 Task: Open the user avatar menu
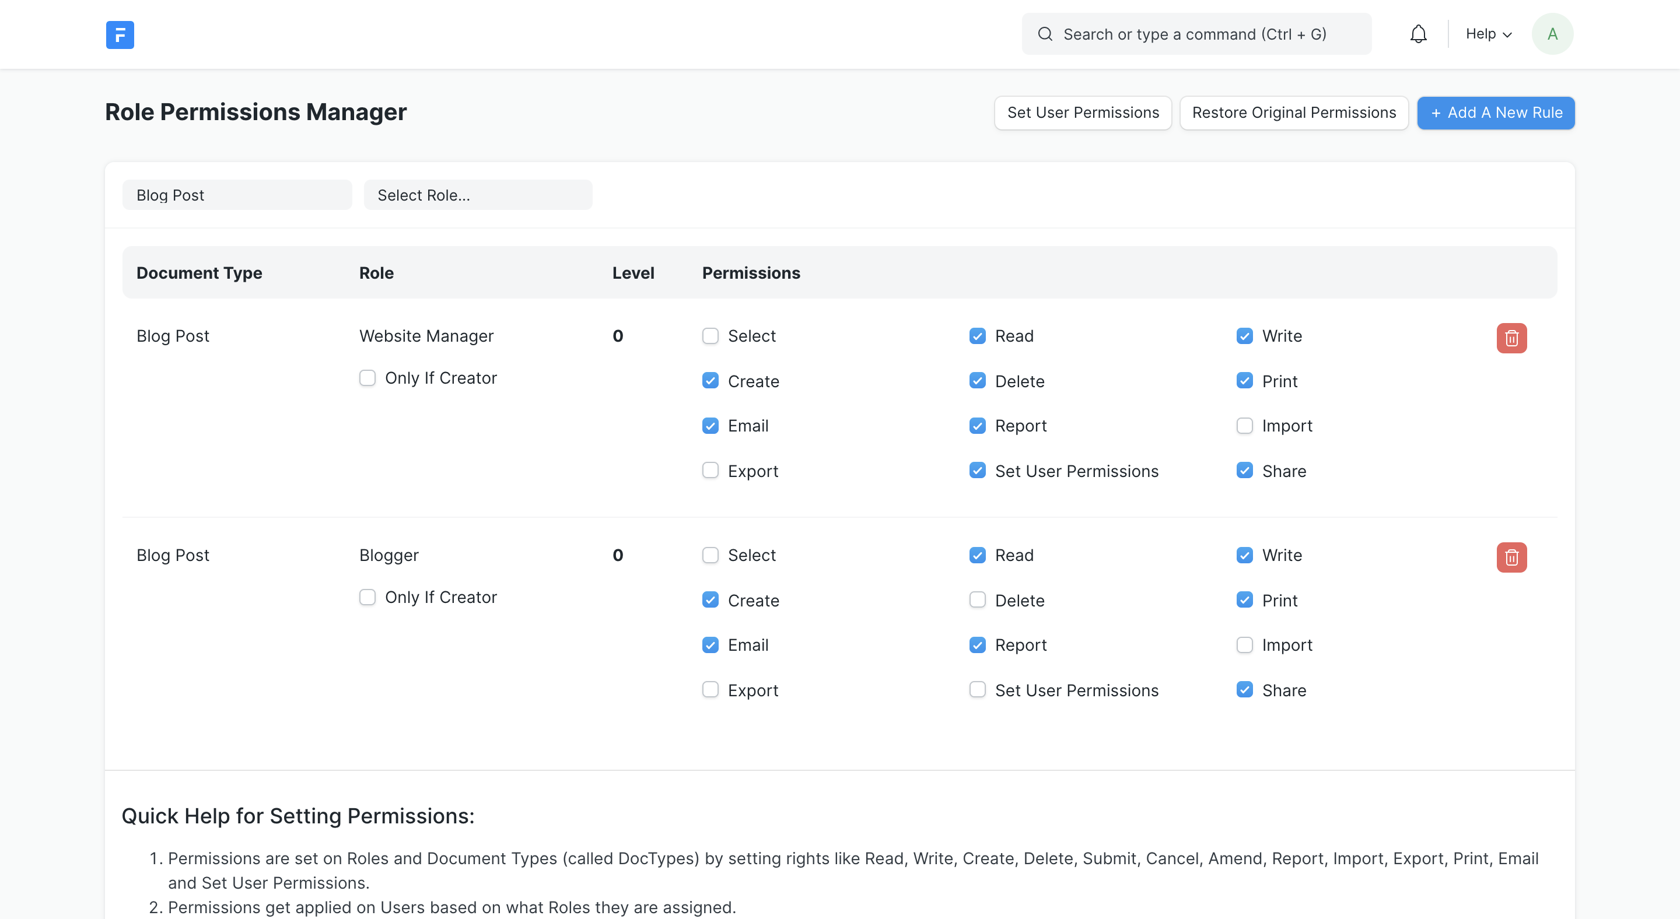(1552, 33)
